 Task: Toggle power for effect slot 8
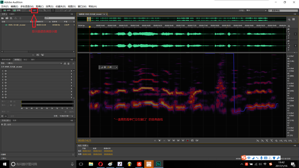coord(6,92)
